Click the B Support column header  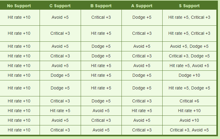point(101,6)
